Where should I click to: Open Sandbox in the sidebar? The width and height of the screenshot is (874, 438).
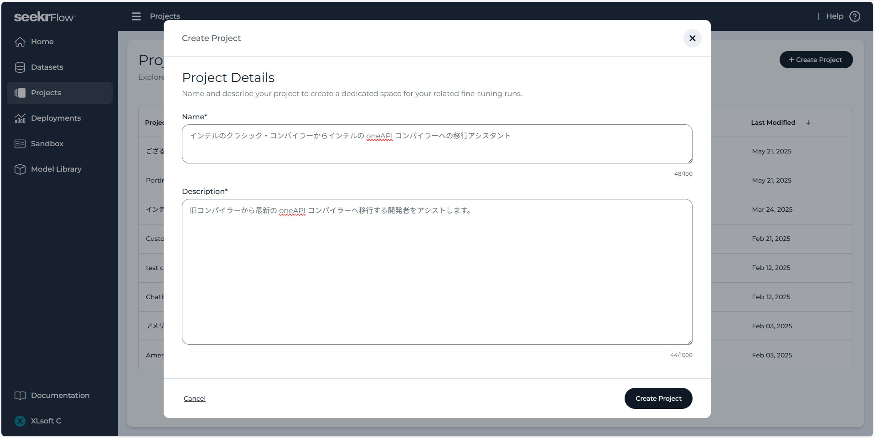(60, 144)
